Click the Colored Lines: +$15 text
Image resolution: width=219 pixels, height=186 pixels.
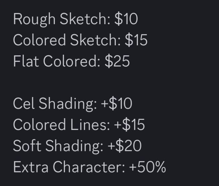pyautogui.click(x=79, y=125)
